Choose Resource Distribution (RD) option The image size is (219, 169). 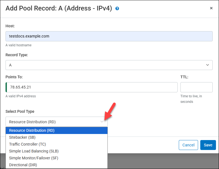[56, 130]
